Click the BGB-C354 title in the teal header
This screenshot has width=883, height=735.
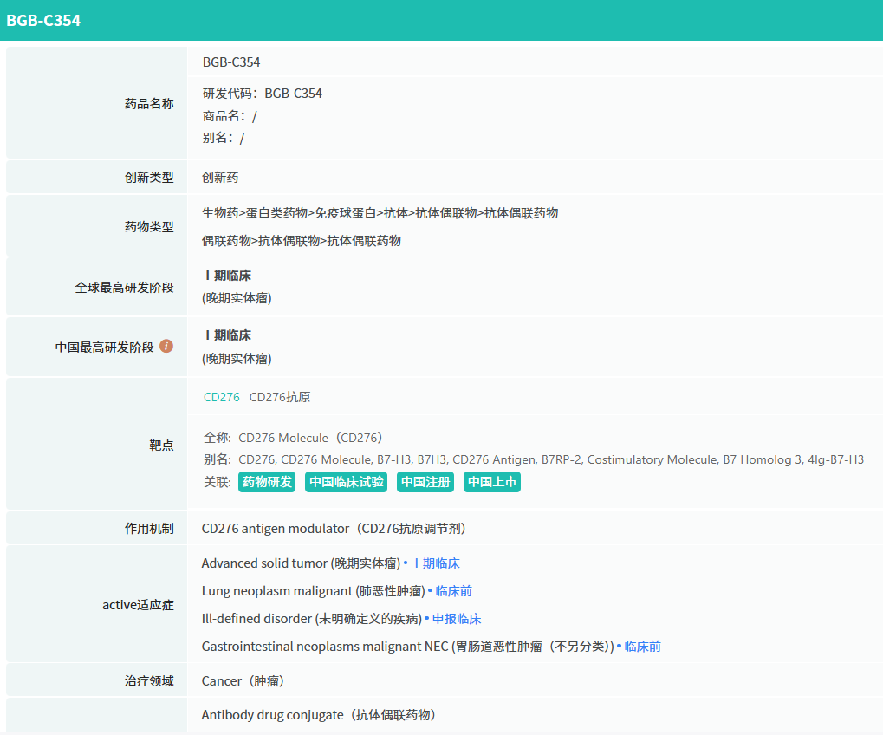(x=43, y=20)
